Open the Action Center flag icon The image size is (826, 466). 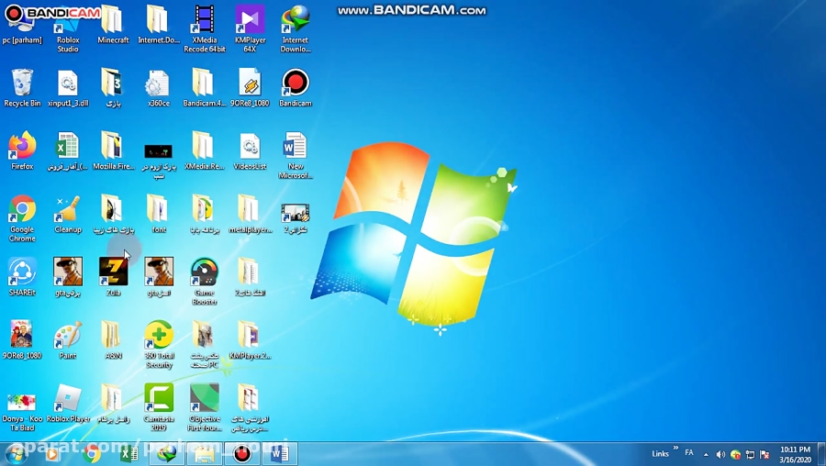(765, 454)
